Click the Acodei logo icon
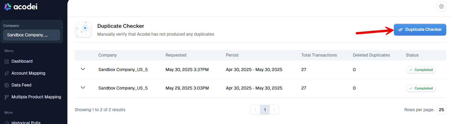The width and height of the screenshot is (451, 124). pos(8,7)
